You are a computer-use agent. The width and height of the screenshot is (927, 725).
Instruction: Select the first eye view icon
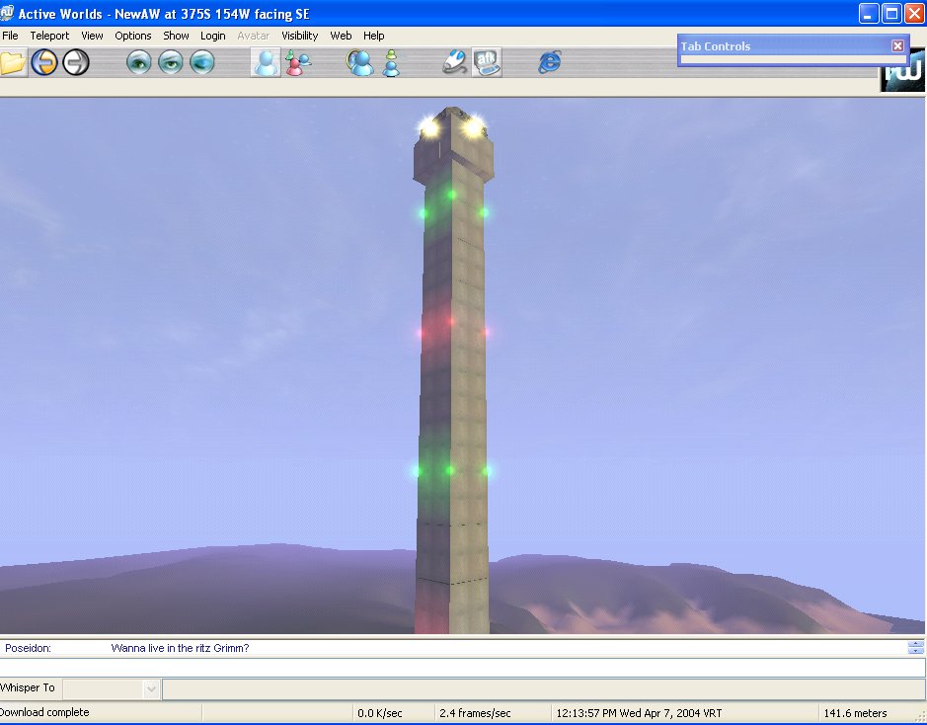point(140,63)
